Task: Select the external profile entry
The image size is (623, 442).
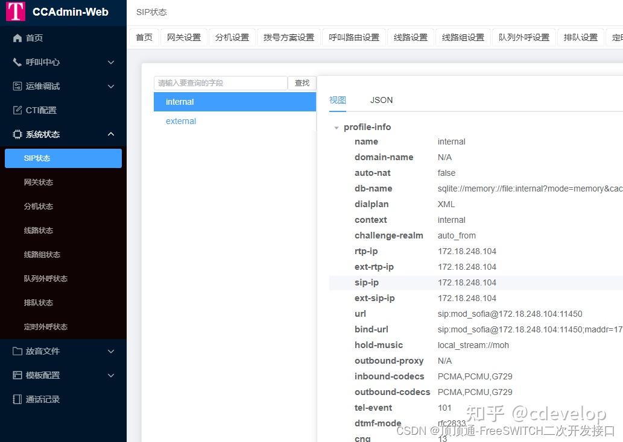Action: click(x=180, y=121)
